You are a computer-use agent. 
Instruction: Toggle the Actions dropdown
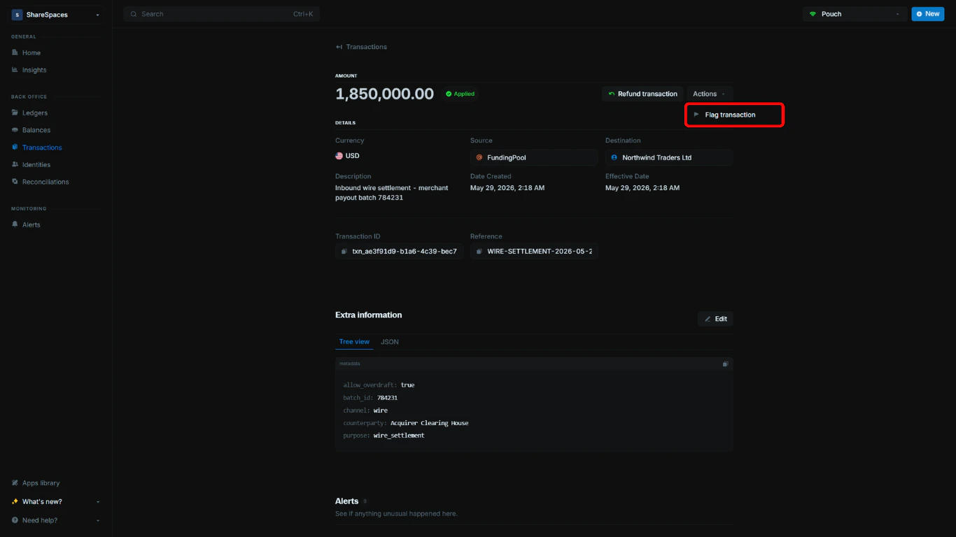coord(710,94)
